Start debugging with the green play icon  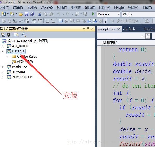point(93,14)
